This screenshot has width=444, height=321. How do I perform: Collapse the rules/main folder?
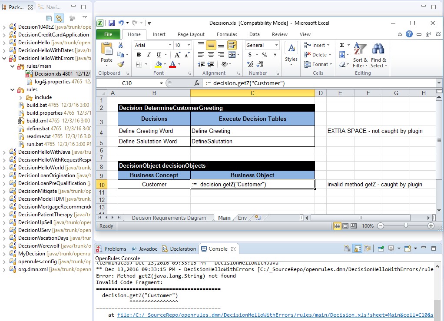12,66
